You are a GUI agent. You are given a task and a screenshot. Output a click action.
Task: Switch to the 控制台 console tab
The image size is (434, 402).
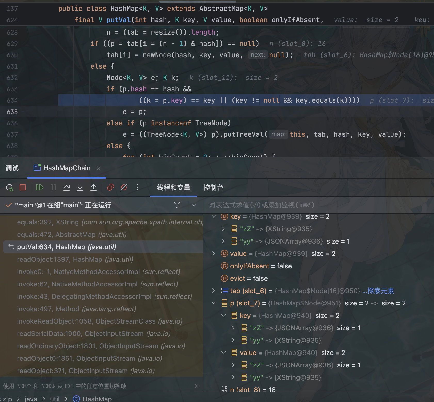213,188
